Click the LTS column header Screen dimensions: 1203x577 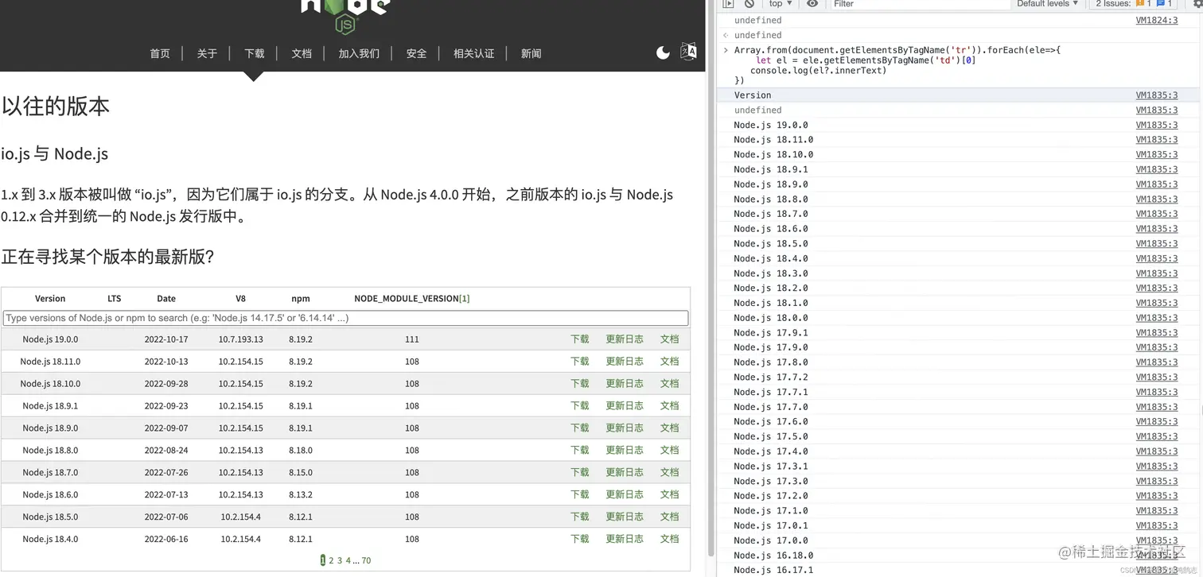115,299
